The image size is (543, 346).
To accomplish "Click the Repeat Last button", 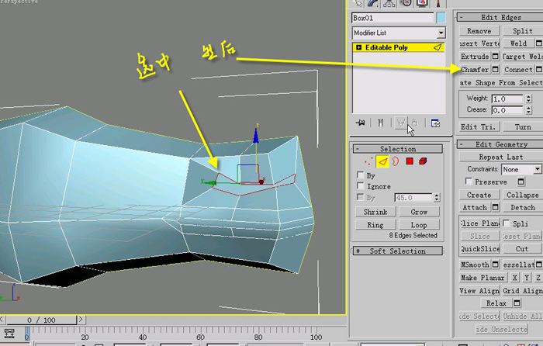I will [501, 157].
